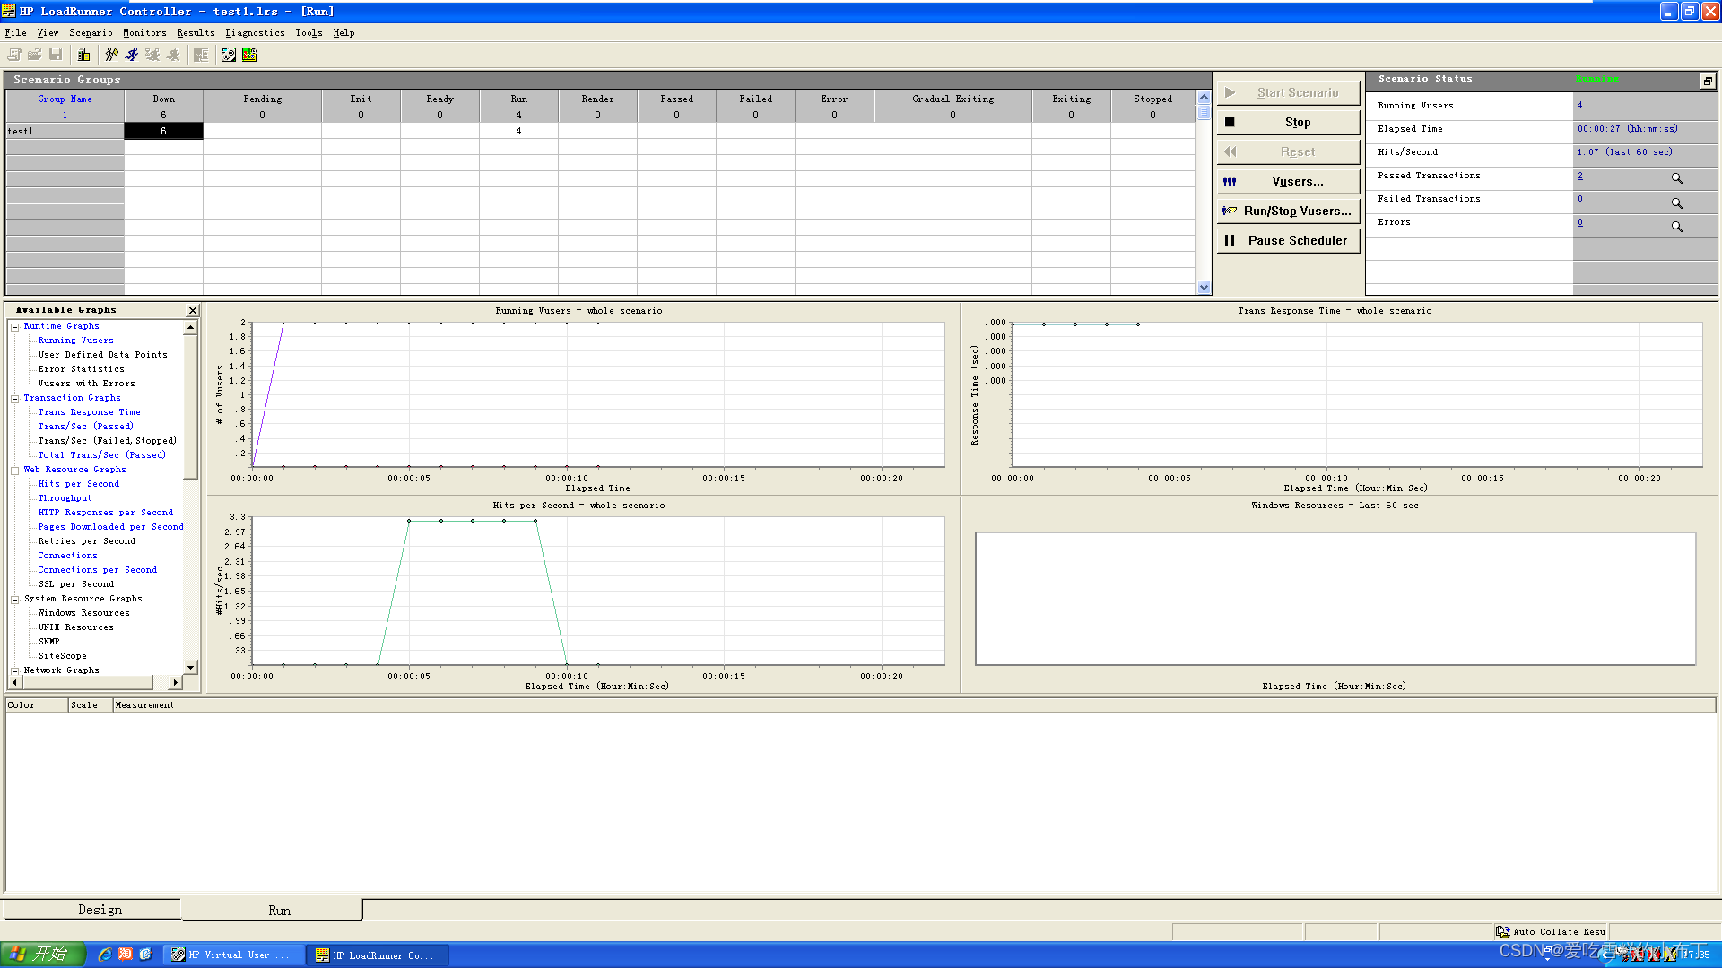
Task: Select Windows Resources in graph tree
Action: pyautogui.click(x=83, y=613)
